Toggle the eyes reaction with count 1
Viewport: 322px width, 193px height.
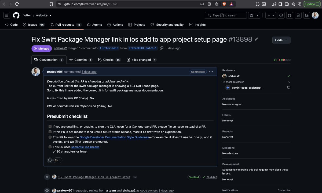click(58, 160)
